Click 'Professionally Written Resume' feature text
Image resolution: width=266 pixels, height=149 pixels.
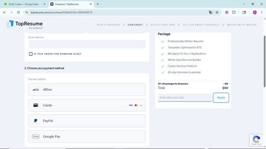(x=185, y=41)
